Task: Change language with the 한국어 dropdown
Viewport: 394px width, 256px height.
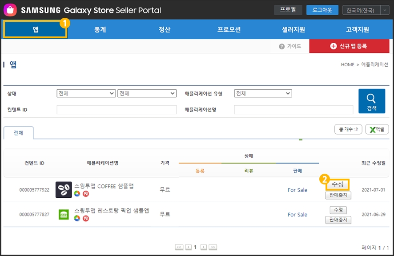Action: tap(365, 10)
